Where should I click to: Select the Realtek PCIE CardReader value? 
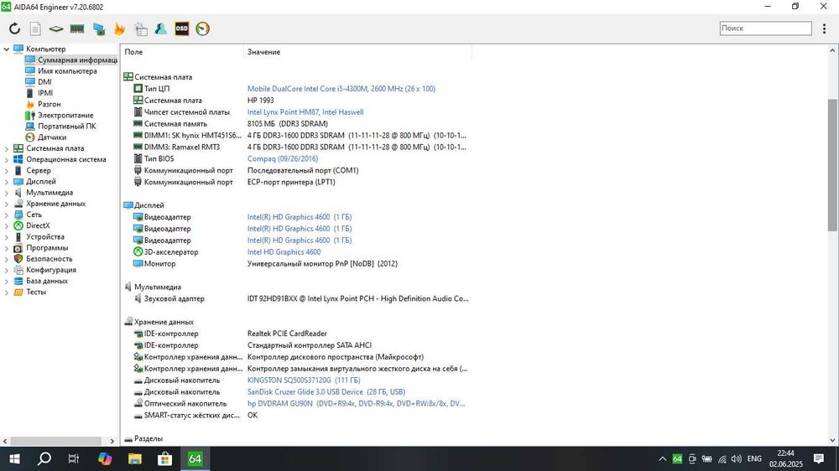coord(287,334)
